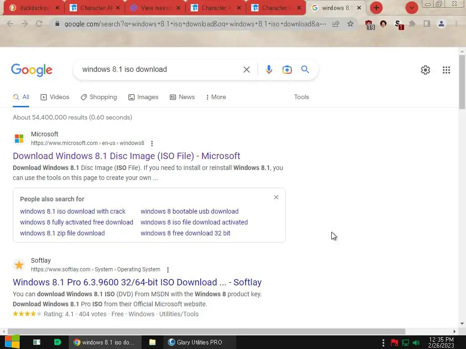Screen dimensions: 466x349
Task: Close the duckduckgo browser tab
Action: point(57,8)
